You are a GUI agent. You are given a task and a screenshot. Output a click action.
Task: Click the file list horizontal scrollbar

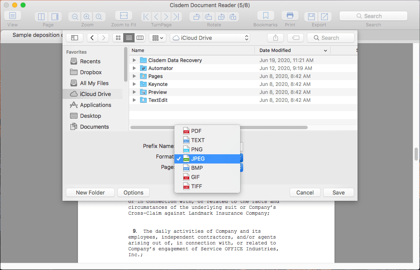point(219,127)
